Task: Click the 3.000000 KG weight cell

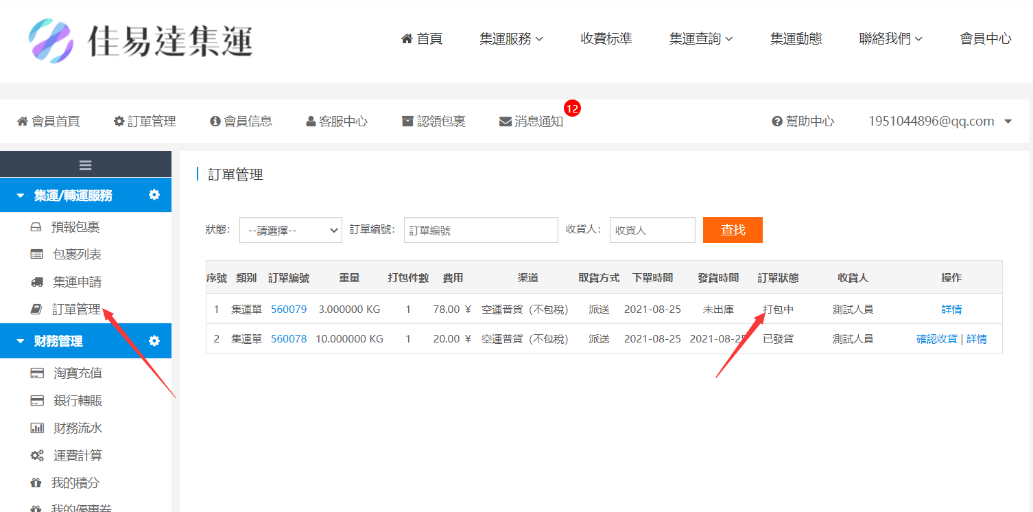Action: 349,309
